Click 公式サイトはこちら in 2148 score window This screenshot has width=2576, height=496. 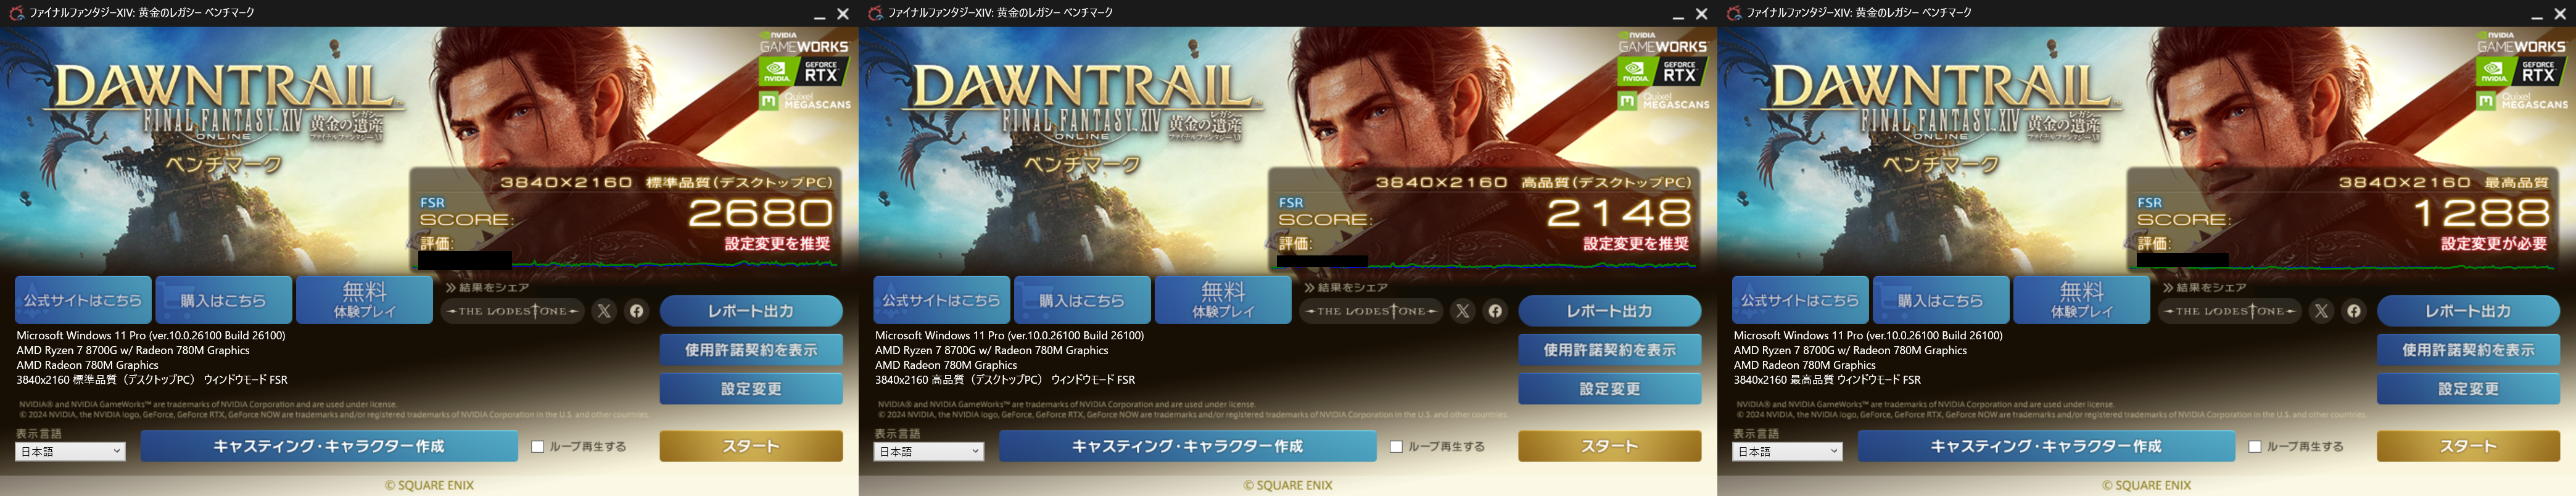pyautogui.click(x=941, y=300)
